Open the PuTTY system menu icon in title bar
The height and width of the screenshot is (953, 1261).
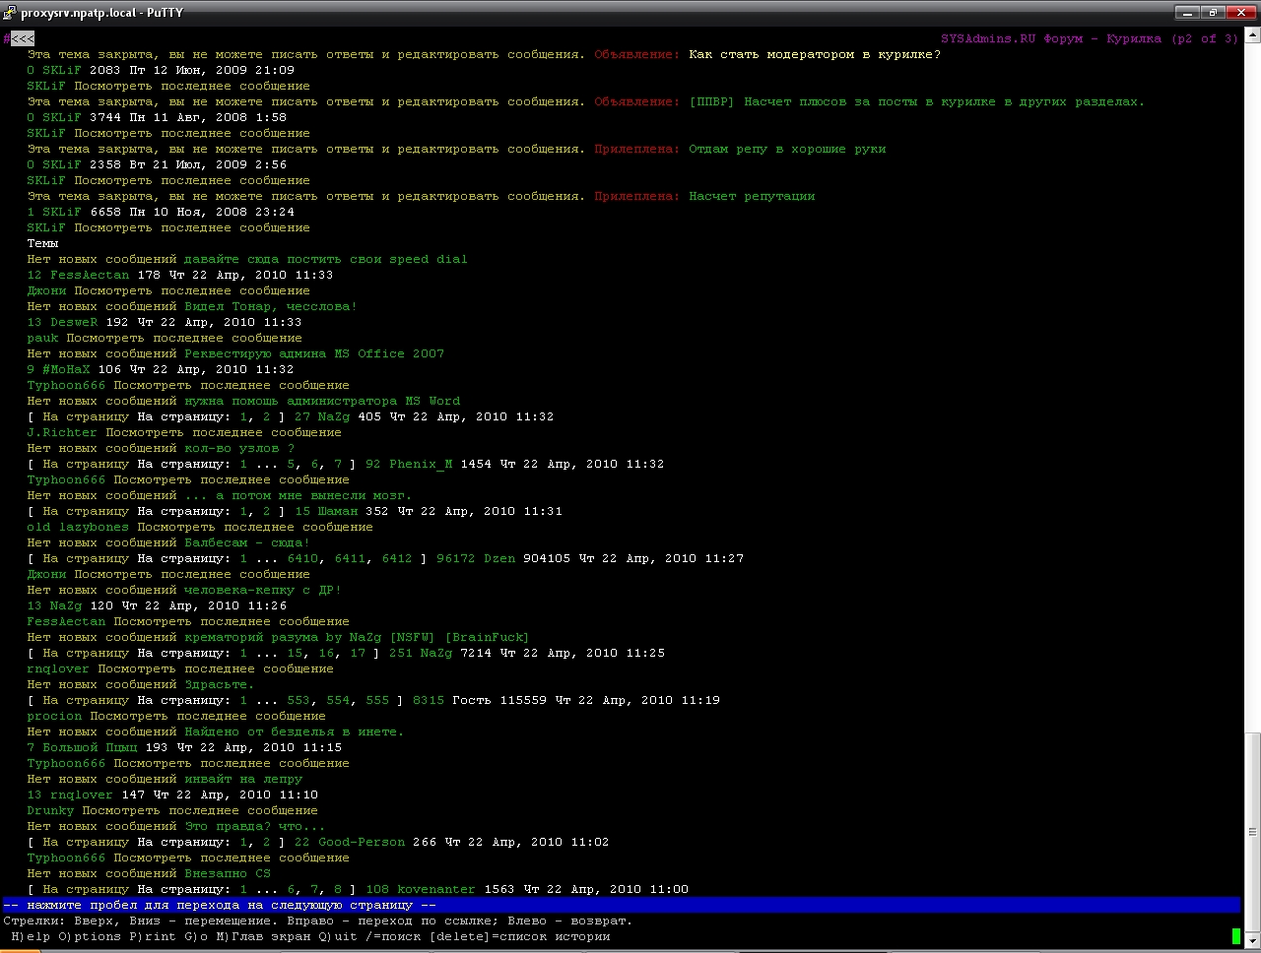[10, 13]
